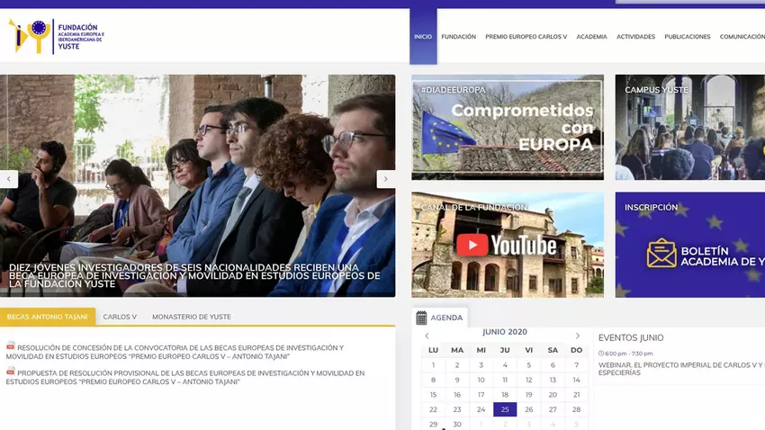Open the PDF icon for Resolución de Concesión
This screenshot has height=430, width=765.
pyautogui.click(x=11, y=346)
